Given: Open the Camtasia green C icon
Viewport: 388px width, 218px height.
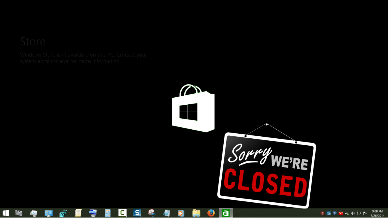Looking at the screenshot, I should pos(122,213).
